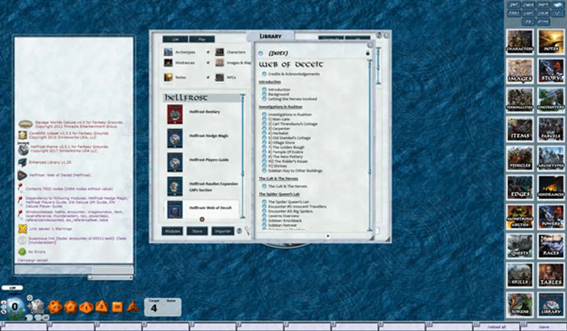This screenshot has width=567, height=331.
Task: Pick the orange d20 die
Action: coord(55,307)
